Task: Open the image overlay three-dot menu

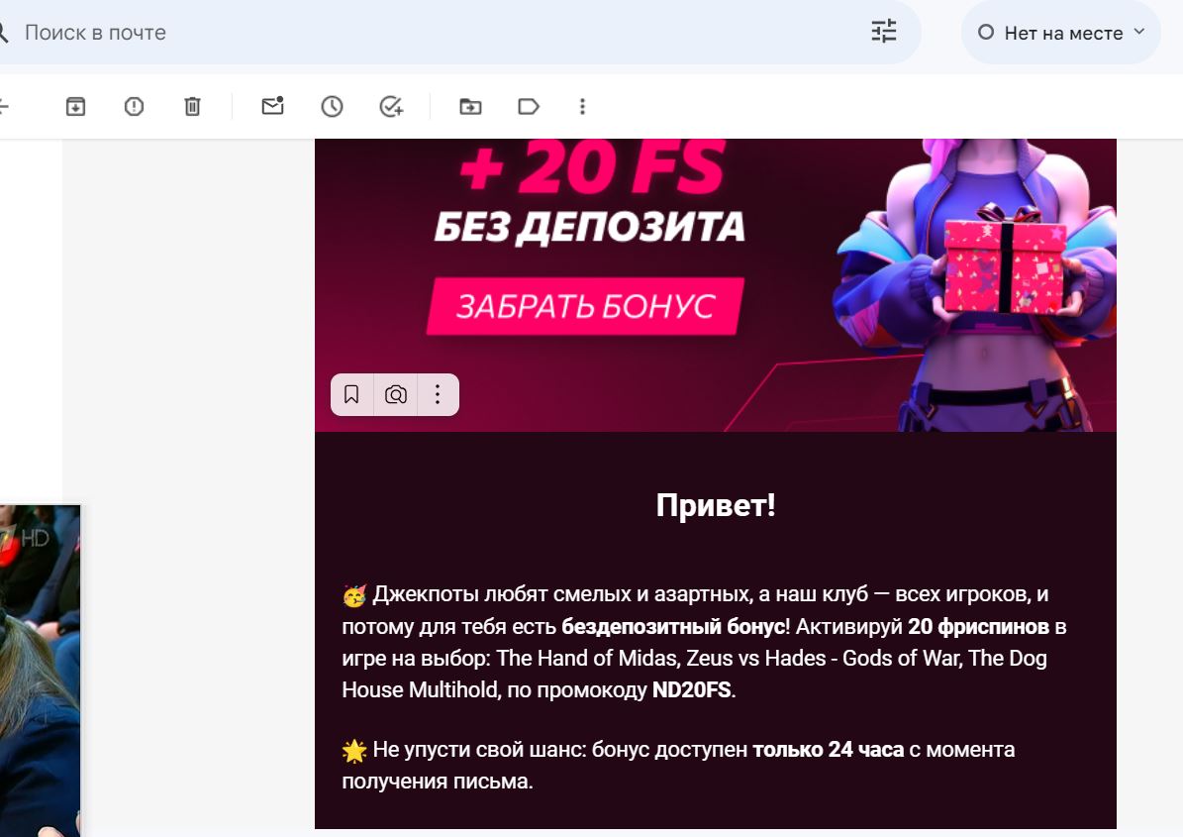Action: tap(438, 394)
